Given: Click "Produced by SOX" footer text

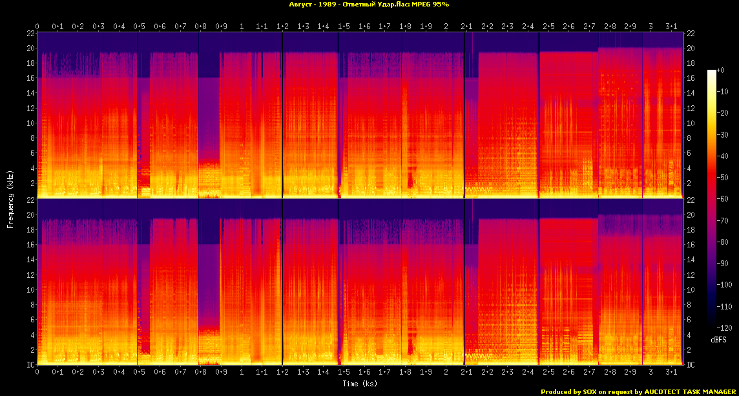Looking at the screenshot, I should tap(569, 391).
